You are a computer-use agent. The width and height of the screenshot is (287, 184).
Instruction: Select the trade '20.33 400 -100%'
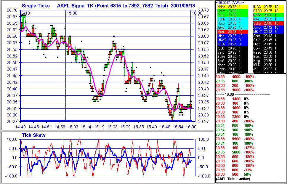[235, 121]
